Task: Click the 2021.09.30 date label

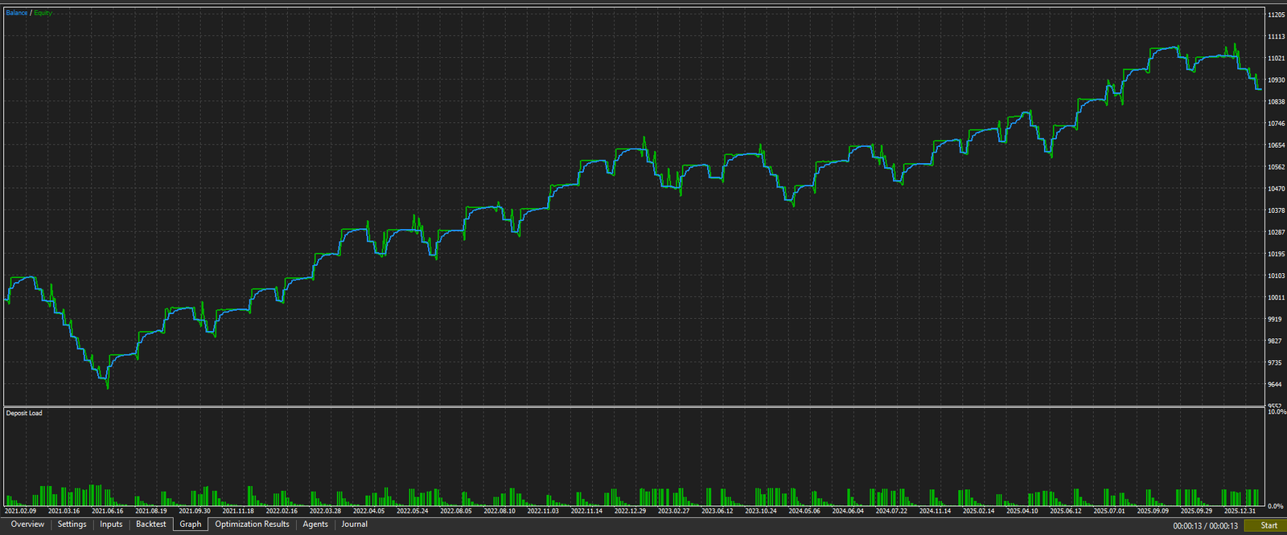Action: pyautogui.click(x=194, y=511)
